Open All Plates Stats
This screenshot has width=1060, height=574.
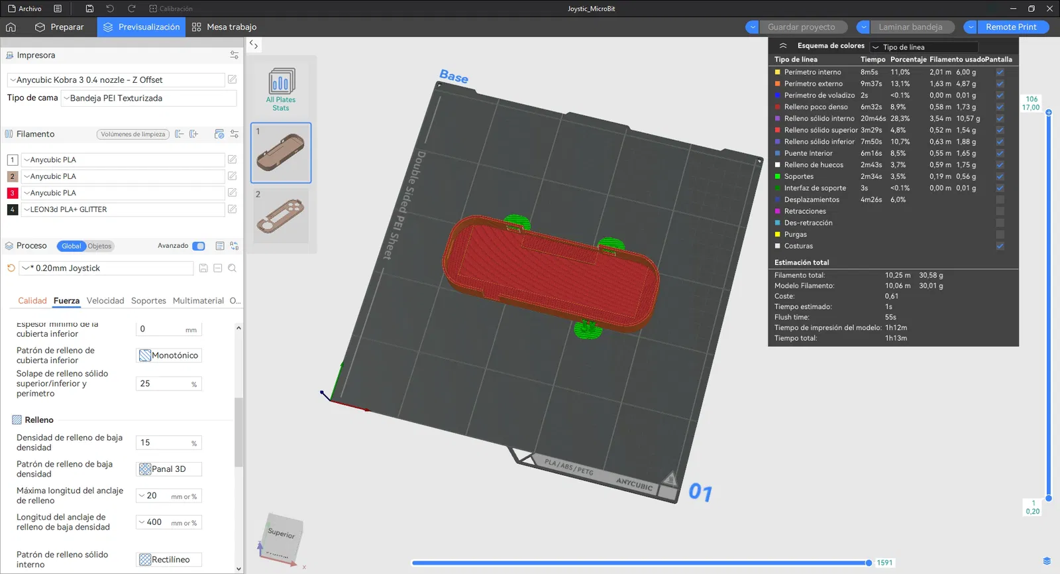click(281, 89)
